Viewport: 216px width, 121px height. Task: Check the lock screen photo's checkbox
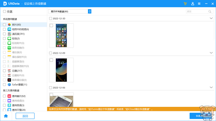tap(52, 60)
